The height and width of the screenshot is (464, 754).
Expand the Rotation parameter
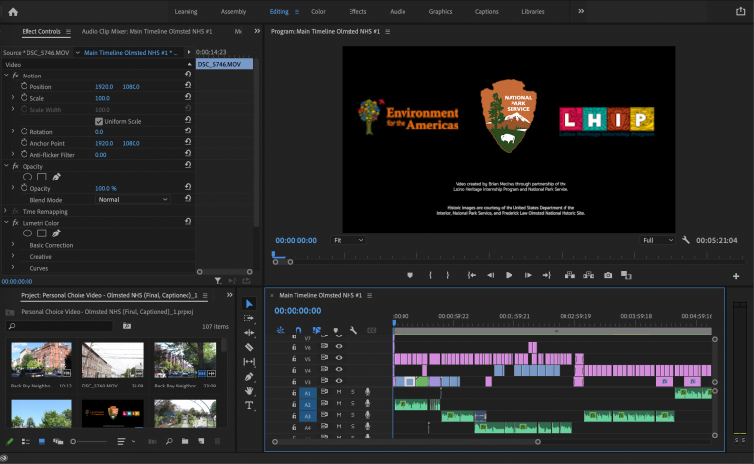coord(13,131)
